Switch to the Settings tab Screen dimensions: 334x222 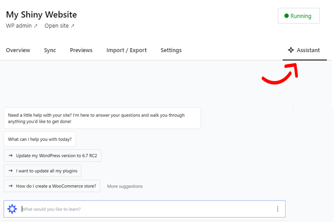[171, 50]
